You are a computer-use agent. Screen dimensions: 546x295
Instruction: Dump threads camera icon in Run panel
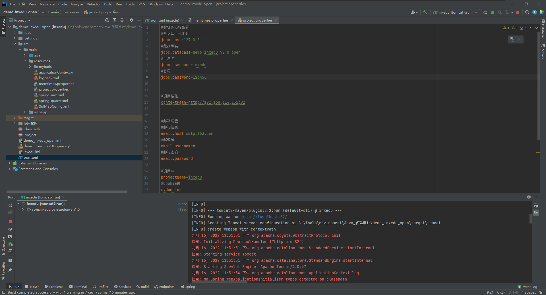click(x=10, y=237)
